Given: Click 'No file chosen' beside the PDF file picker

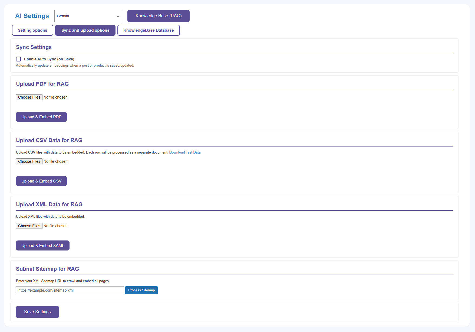Looking at the screenshot, I should (x=55, y=97).
